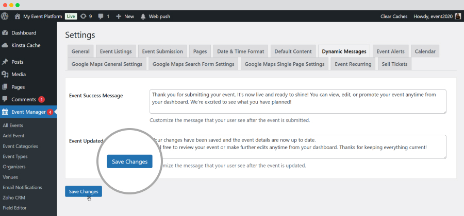Click the Live status badge
The image size is (464, 216).
click(x=71, y=16)
